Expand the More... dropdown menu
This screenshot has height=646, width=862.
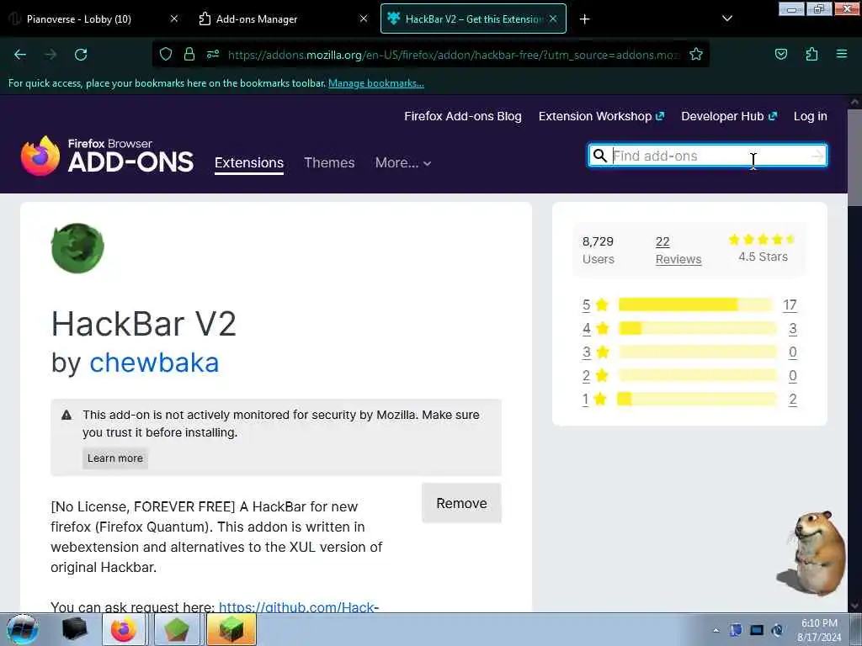click(x=403, y=162)
